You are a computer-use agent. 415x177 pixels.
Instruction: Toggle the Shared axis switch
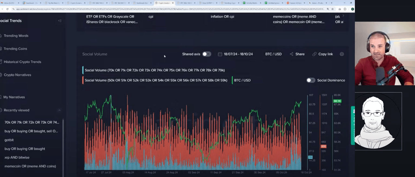(206, 54)
